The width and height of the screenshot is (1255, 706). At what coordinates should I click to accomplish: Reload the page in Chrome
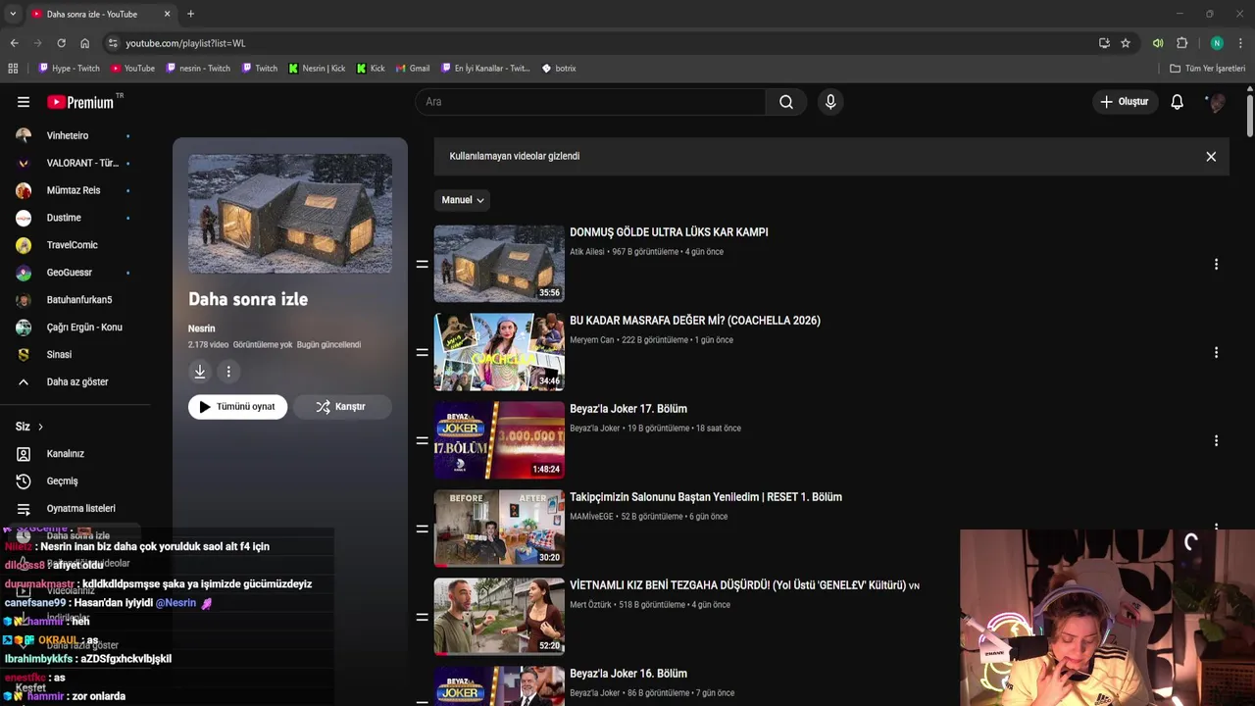[61, 43]
